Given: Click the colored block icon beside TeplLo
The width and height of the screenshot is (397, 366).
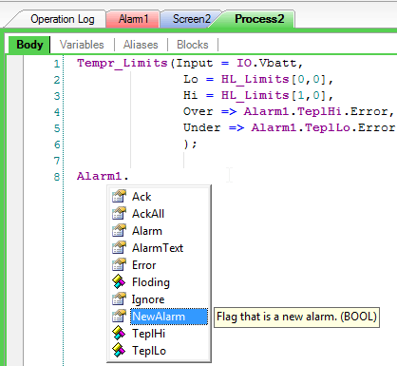Looking at the screenshot, I should [x=119, y=351].
